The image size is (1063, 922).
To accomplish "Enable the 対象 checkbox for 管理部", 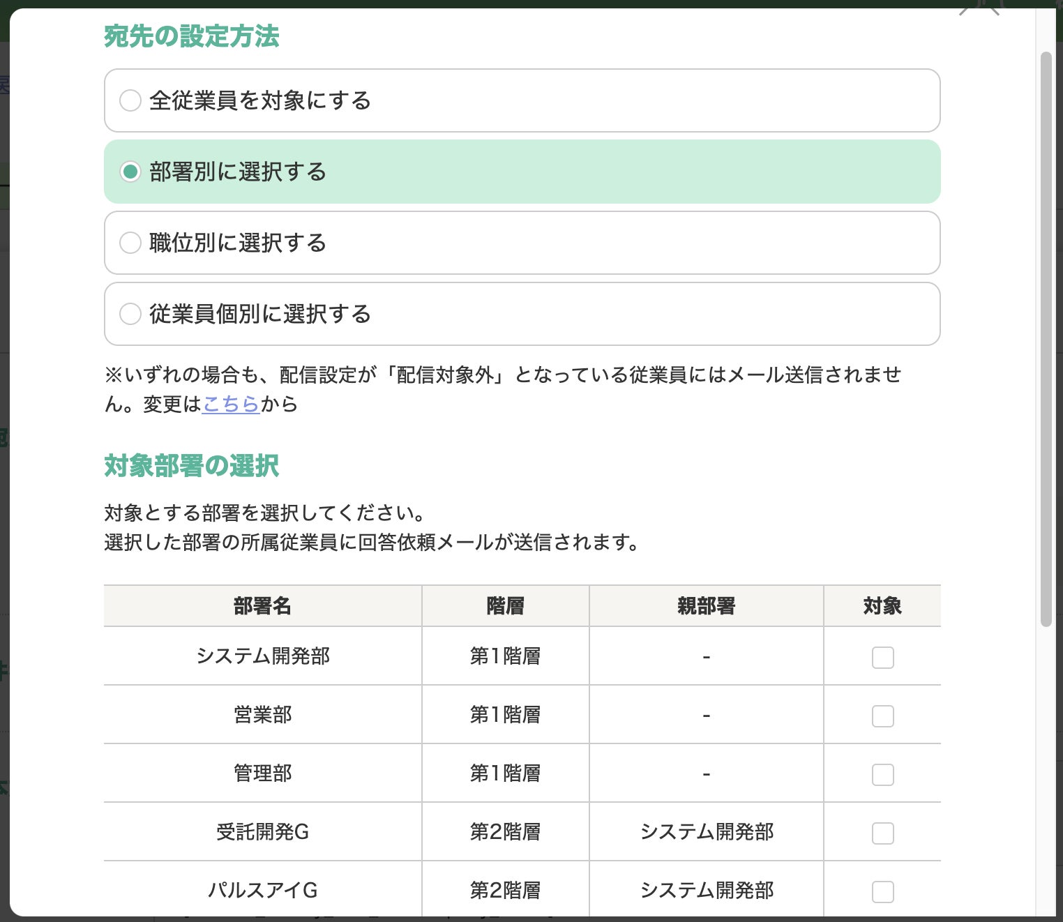I will coord(882,774).
